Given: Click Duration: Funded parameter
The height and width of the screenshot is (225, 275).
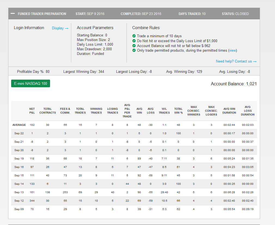Looking at the screenshot, I should pyautogui.click(x=90, y=54).
